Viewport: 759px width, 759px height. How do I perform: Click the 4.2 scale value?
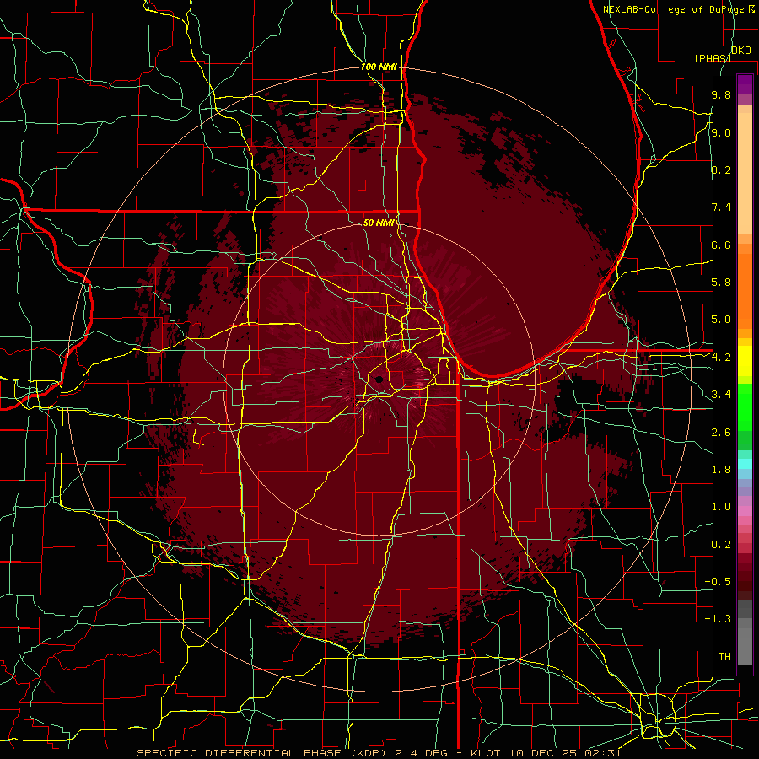721,358
